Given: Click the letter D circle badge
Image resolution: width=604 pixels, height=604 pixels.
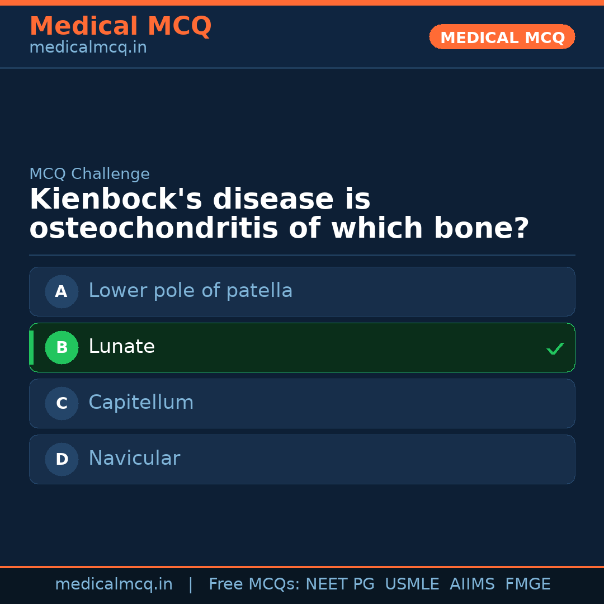Looking at the screenshot, I should (62, 459).
